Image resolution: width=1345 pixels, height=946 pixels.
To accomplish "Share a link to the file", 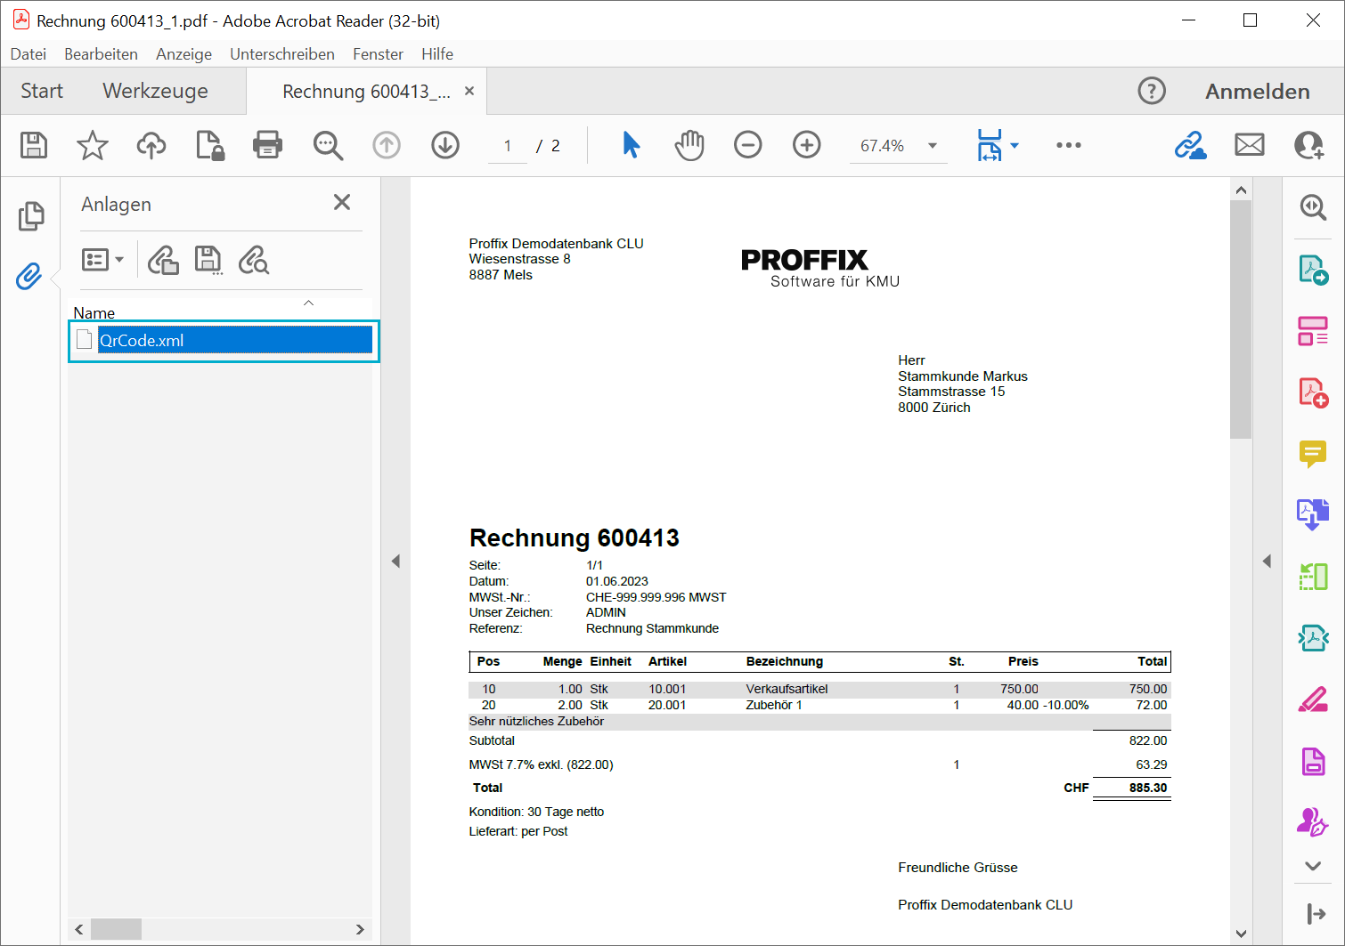I will (1190, 145).
